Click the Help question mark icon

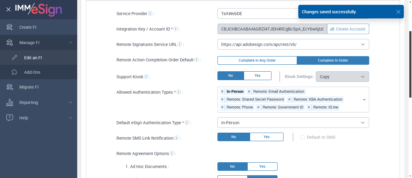10,118
